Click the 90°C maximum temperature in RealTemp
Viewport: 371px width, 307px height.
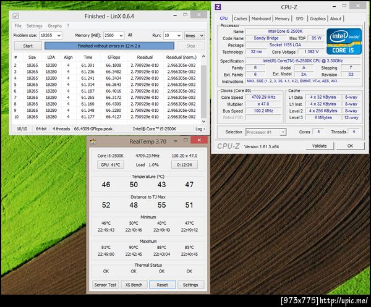[134, 248]
